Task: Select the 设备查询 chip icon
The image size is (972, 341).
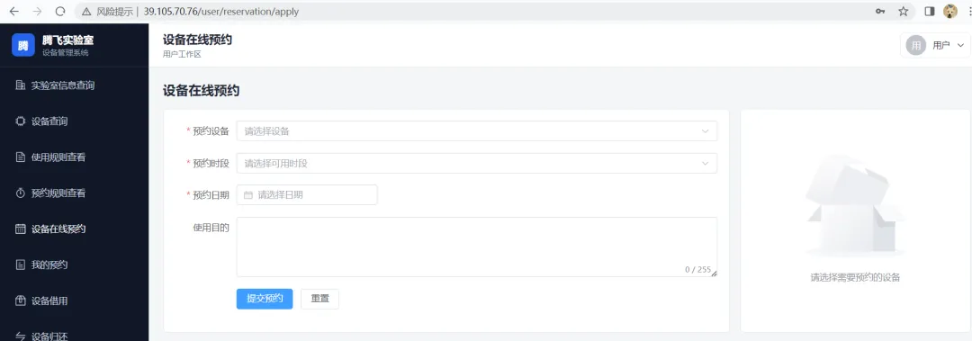Action: (x=20, y=121)
